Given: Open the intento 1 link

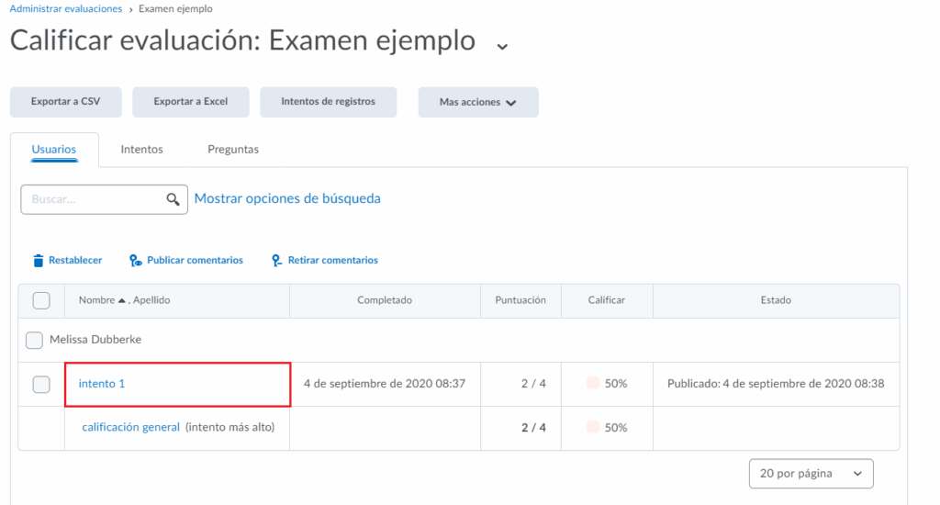Looking at the screenshot, I should pos(102,384).
